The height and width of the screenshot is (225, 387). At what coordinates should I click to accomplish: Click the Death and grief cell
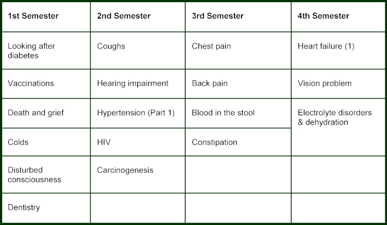pyautogui.click(x=46, y=113)
